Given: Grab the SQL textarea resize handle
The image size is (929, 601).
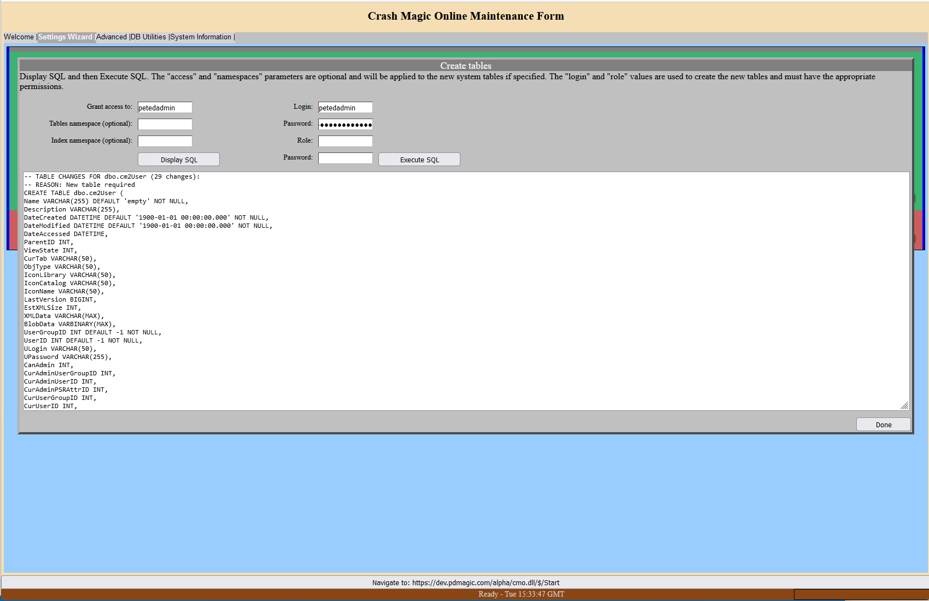Looking at the screenshot, I should [x=904, y=405].
